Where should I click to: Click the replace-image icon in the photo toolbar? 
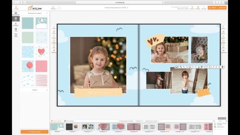coord(177,67)
